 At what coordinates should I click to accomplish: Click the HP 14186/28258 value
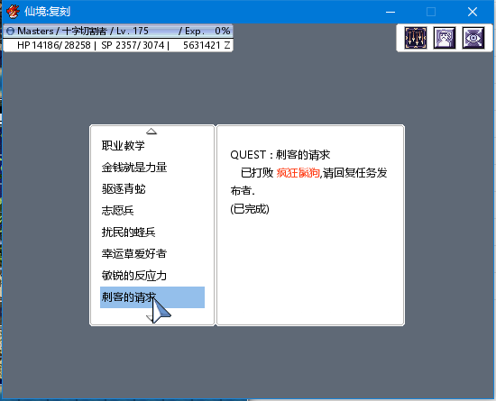pyautogui.click(x=54, y=45)
